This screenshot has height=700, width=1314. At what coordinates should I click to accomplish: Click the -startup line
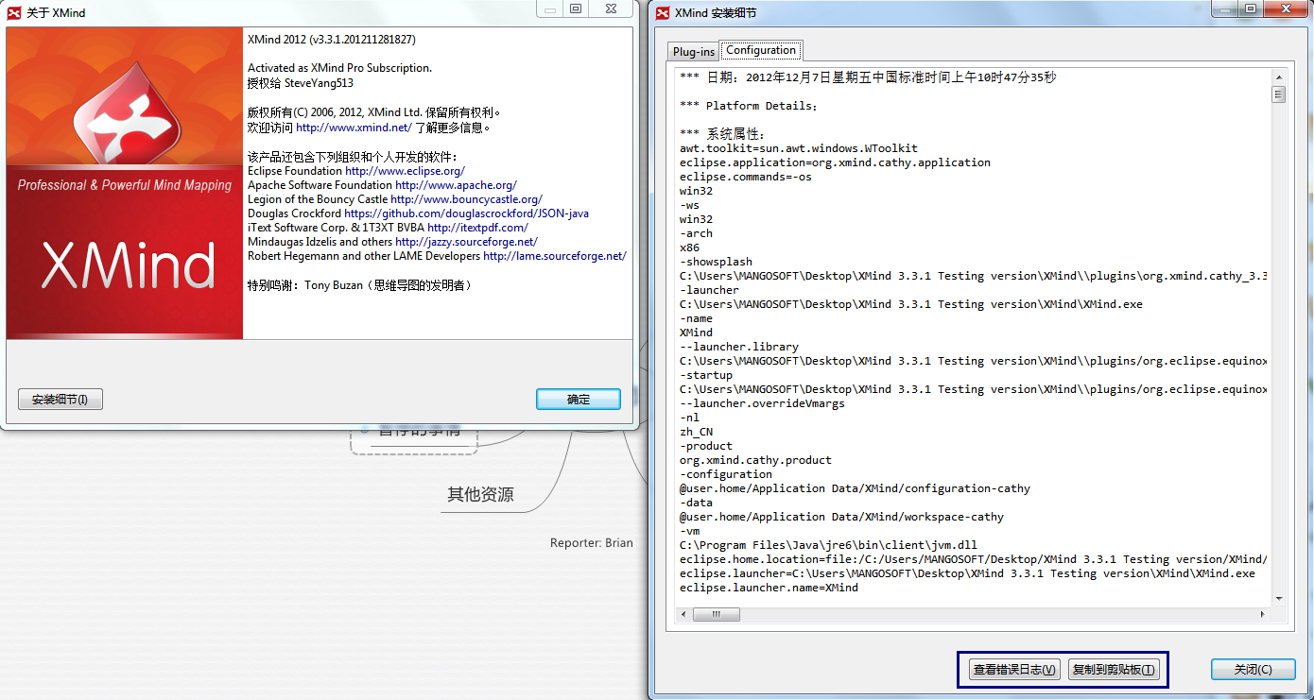coord(706,375)
